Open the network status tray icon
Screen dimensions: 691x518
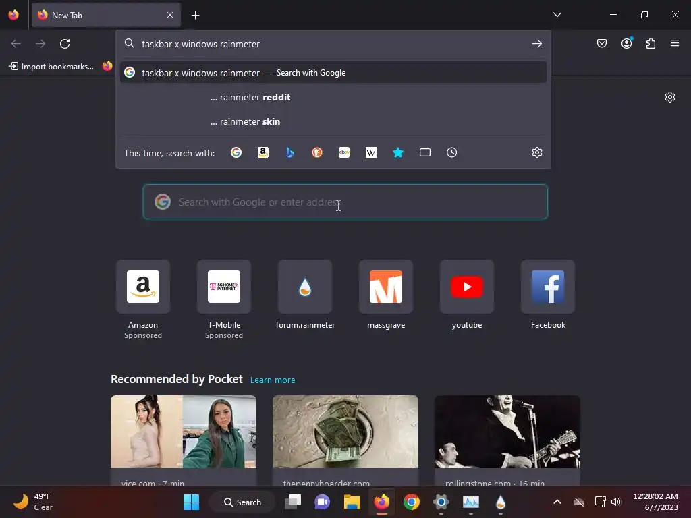click(600, 502)
